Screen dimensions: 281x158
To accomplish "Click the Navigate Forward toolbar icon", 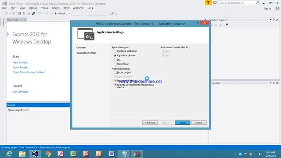I will pyautogui.click(x=14, y=14).
